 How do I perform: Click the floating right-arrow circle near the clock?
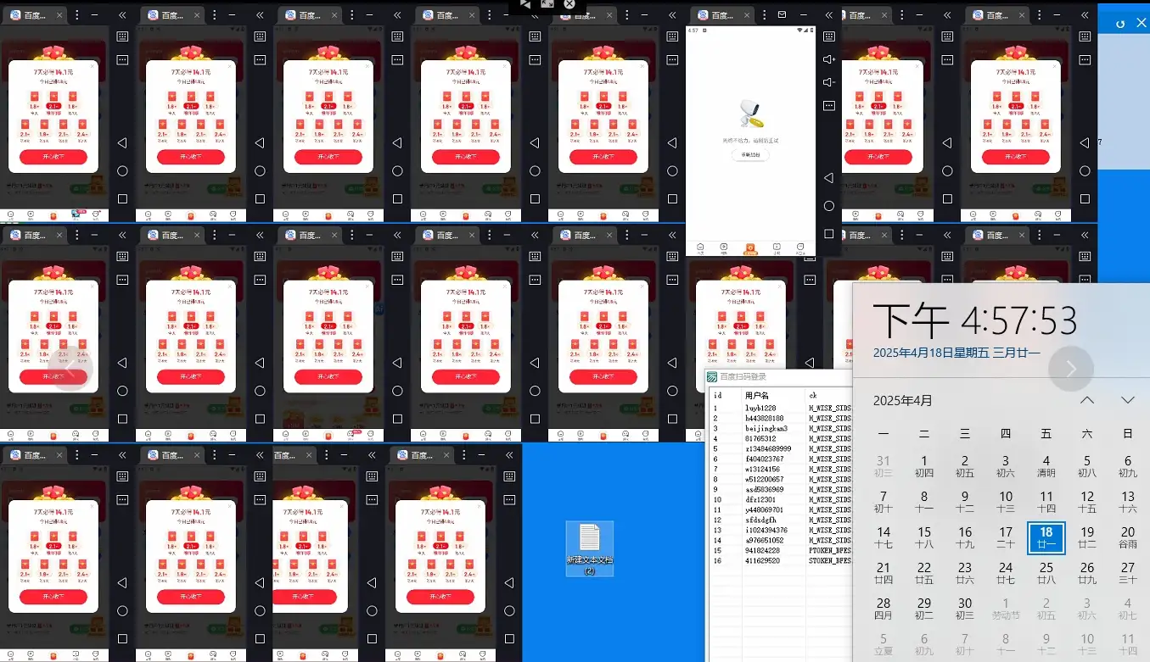(1071, 368)
